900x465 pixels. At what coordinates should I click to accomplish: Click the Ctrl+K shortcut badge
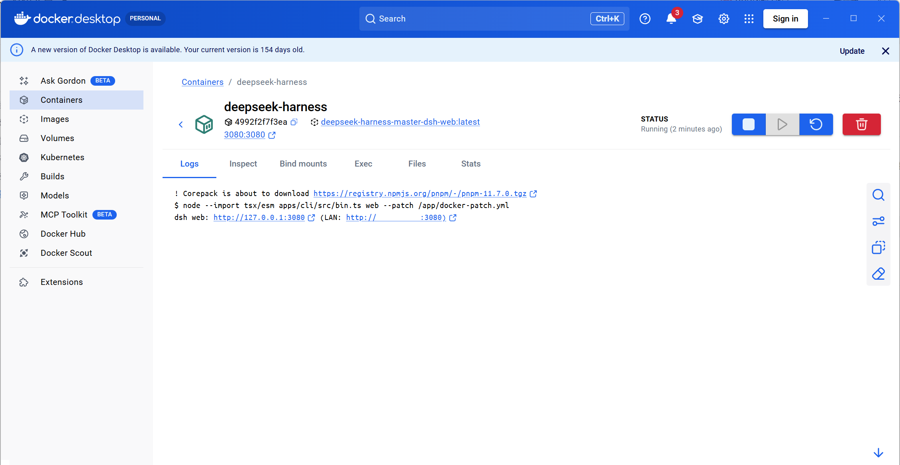tap(607, 19)
